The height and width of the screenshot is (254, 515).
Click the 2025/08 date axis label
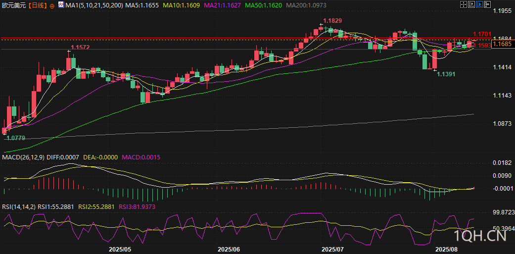point(445,250)
